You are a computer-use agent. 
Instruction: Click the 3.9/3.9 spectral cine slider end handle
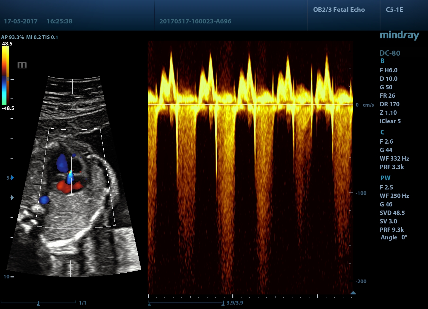pyautogui.click(x=223, y=303)
